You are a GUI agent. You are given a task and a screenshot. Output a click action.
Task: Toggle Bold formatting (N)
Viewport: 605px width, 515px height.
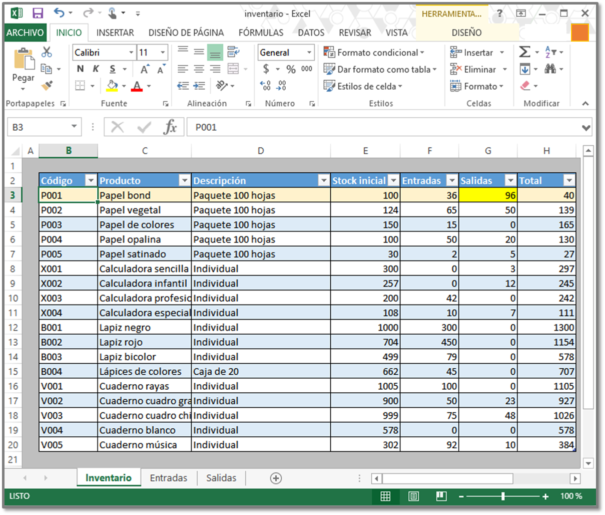tap(80, 69)
